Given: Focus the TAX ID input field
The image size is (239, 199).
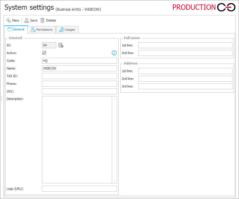Looking at the screenshot, I should click(80, 76).
